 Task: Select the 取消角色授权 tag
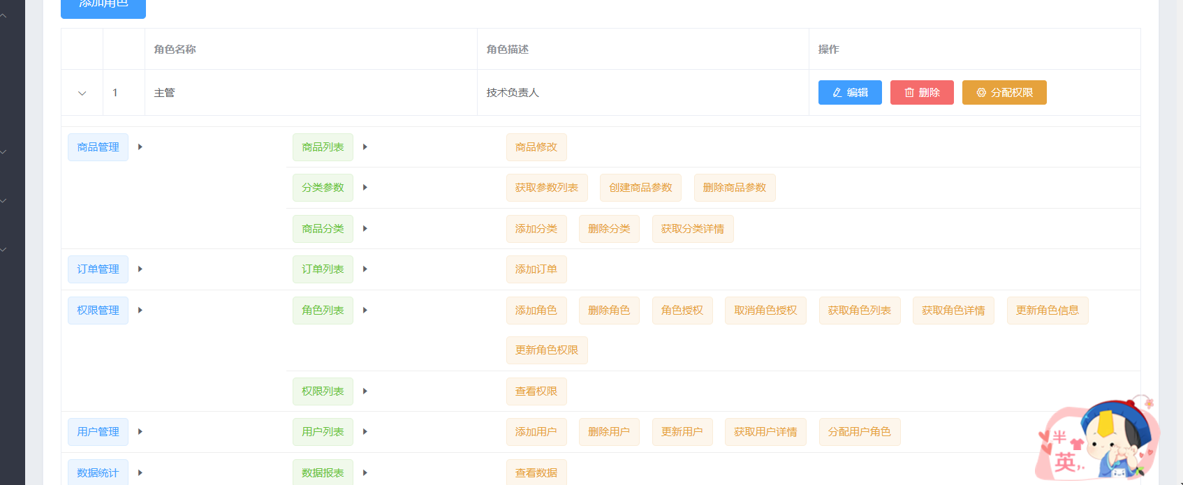coord(765,311)
